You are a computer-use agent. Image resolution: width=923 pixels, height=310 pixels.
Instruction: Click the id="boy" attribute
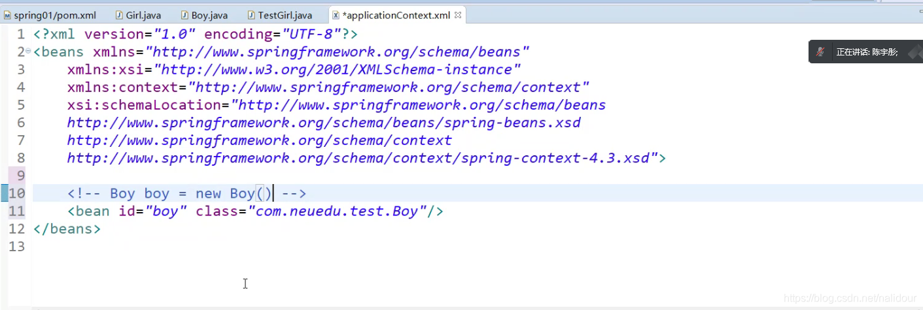coord(153,211)
